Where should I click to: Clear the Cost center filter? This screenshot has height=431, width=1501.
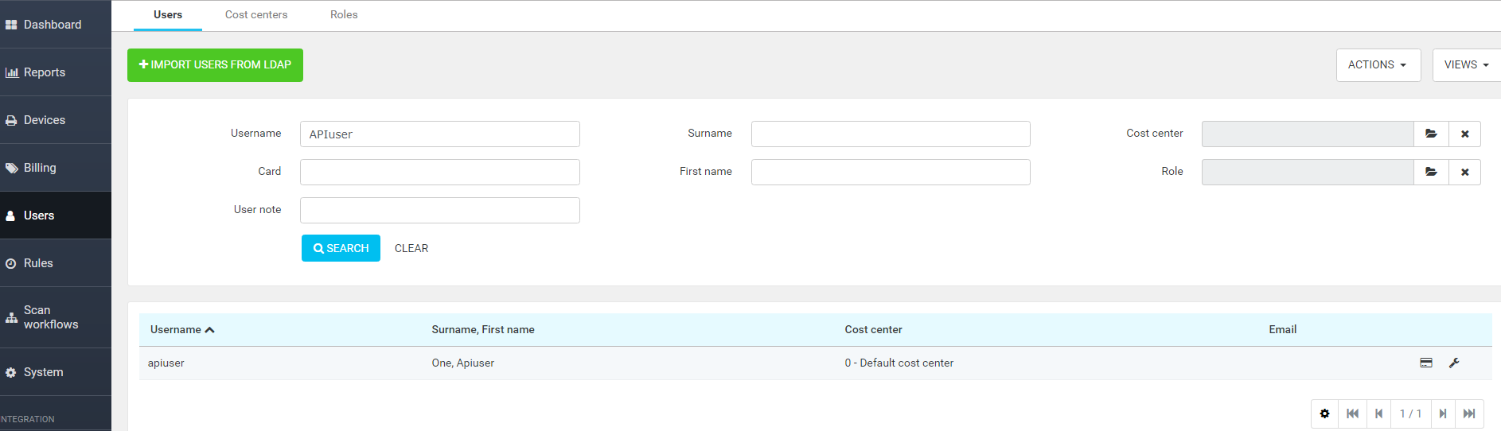[x=1464, y=134]
